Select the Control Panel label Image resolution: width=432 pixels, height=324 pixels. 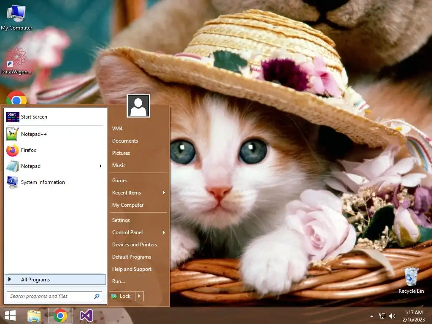click(127, 232)
